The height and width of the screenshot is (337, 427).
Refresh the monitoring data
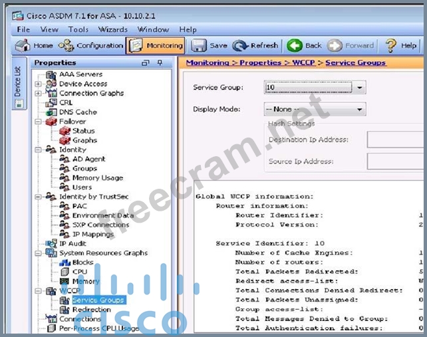240,45
